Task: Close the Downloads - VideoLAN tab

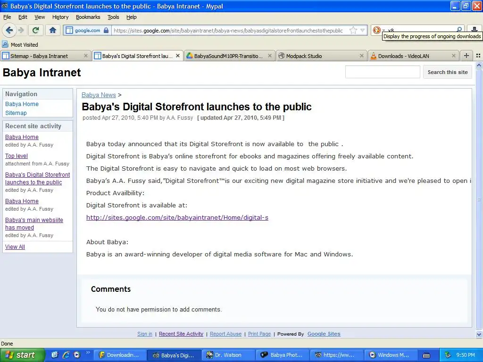Action: [x=453, y=56]
